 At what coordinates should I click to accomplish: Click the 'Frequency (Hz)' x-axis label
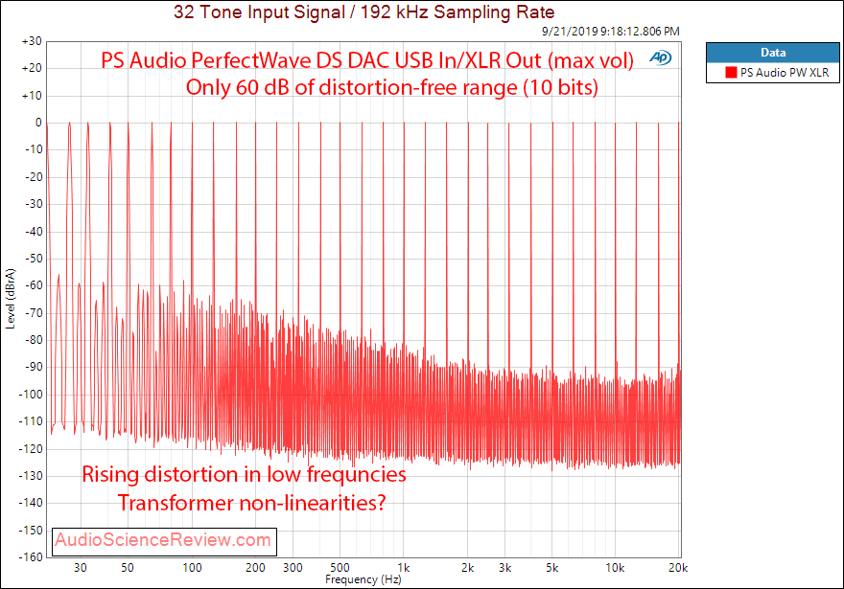pos(363,579)
